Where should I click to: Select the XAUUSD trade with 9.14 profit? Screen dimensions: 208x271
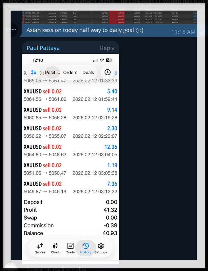[70, 114]
